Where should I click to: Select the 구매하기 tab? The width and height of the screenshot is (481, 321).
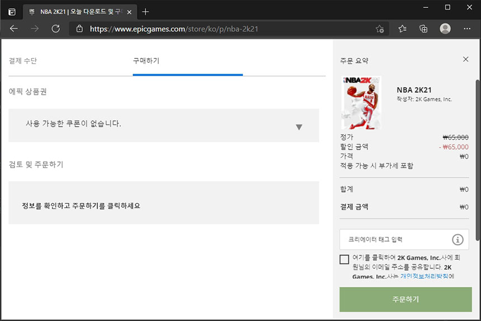pyautogui.click(x=146, y=61)
